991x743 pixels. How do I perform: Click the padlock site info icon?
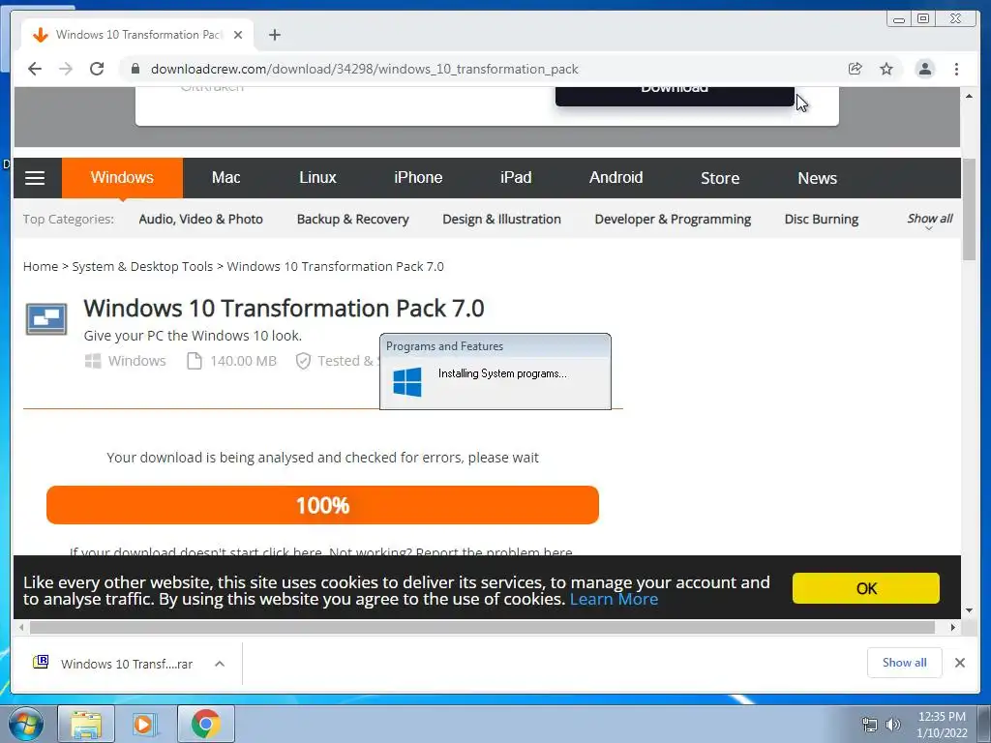click(x=135, y=69)
